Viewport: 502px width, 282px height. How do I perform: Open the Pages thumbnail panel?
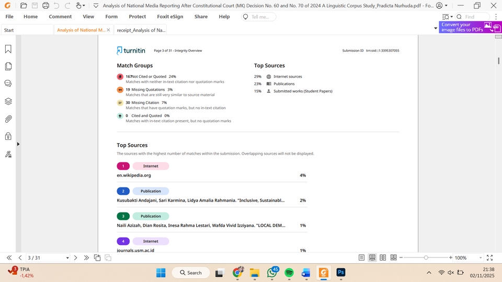[8, 66]
